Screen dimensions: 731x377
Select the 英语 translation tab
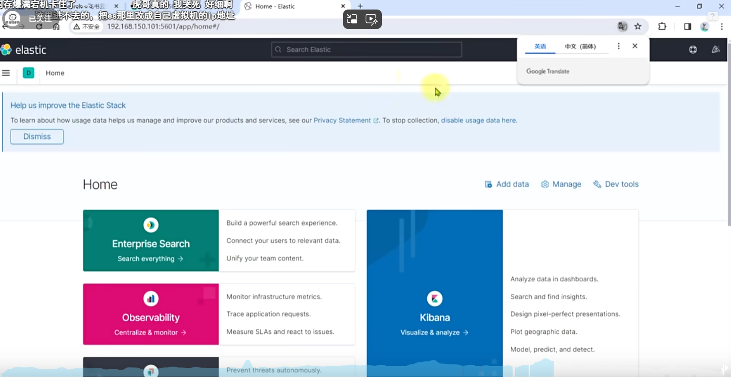click(540, 46)
